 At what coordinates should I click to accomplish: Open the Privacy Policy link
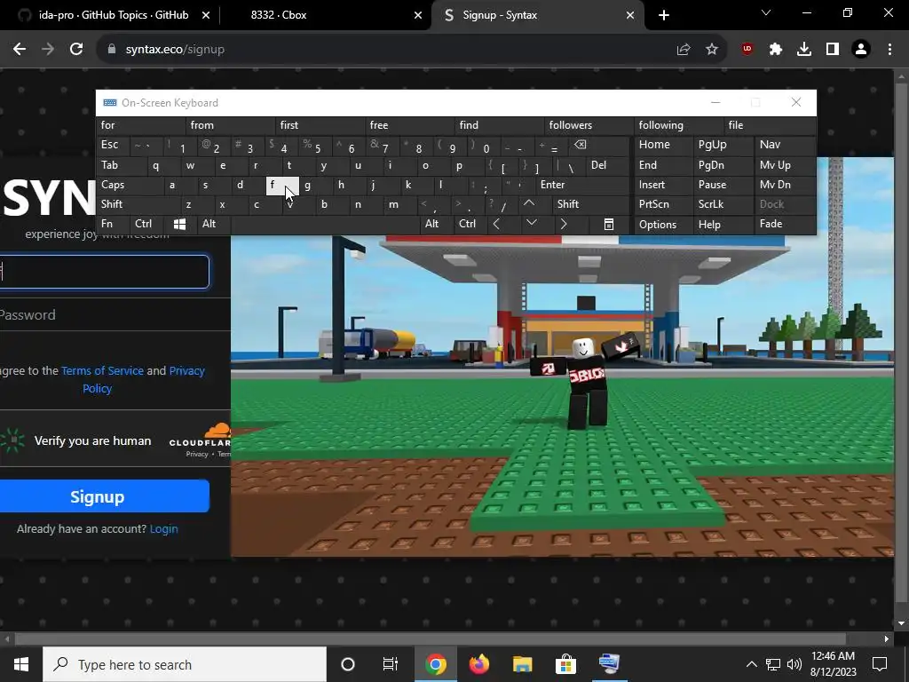[144, 379]
